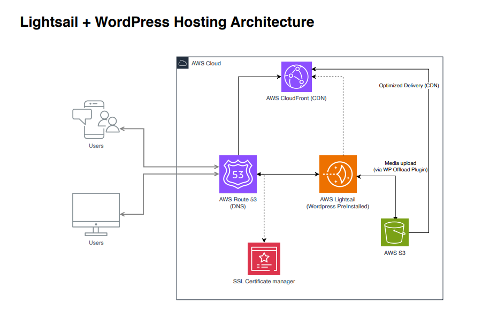Click the 'Media upload (via WP Offload Plugin)' label
Screen dimensions: 490x317
pos(400,166)
